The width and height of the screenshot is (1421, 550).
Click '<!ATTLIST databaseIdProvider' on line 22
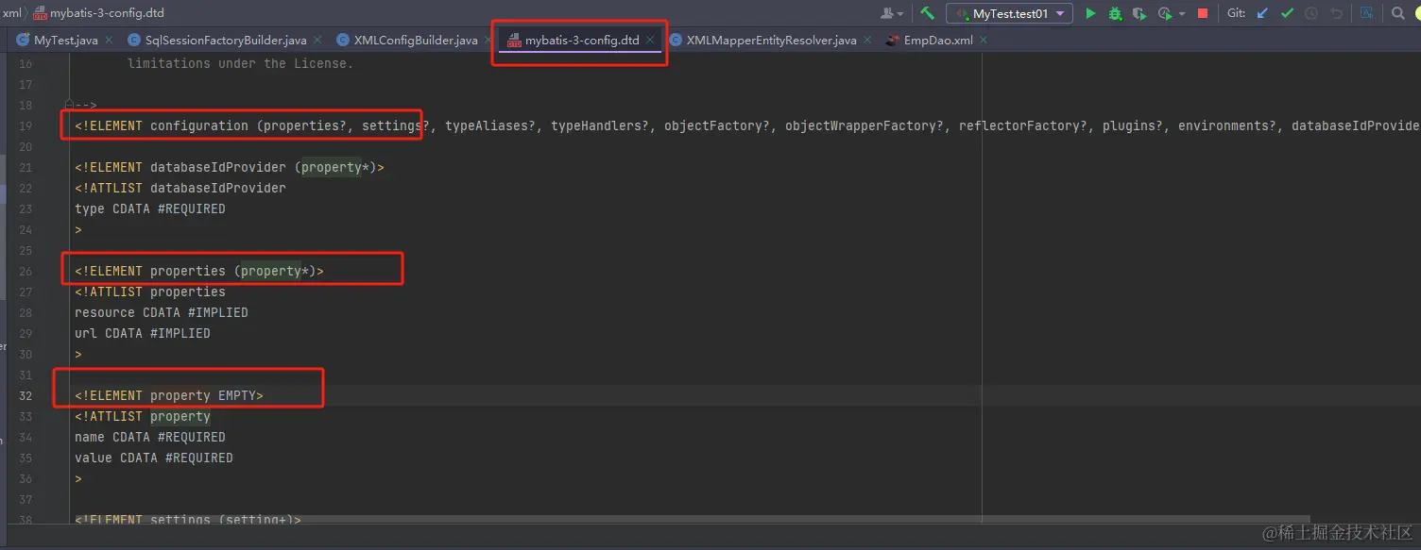(180, 188)
